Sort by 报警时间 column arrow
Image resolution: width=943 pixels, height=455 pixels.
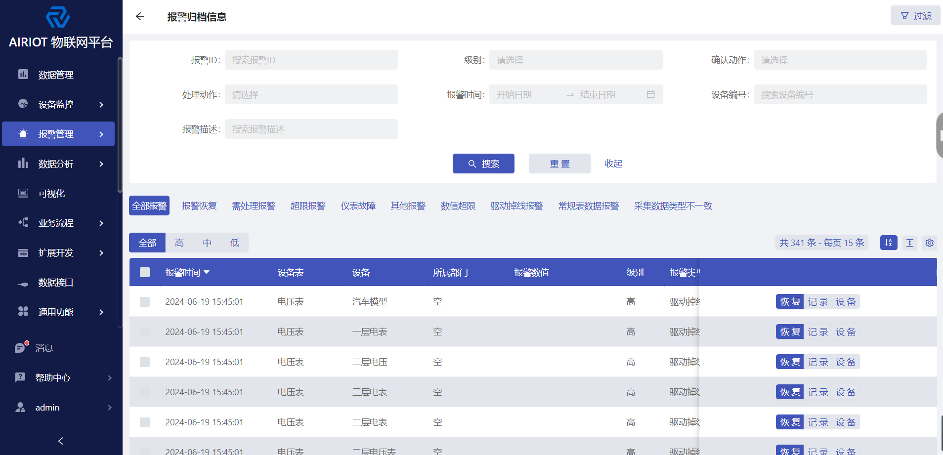[x=207, y=272]
